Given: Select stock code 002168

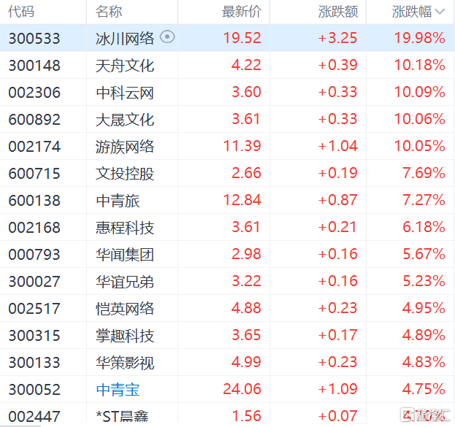Looking at the screenshot, I should [x=34, y=228].
